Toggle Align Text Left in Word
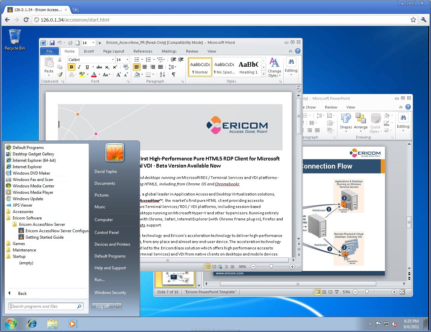Image resolution: width=431 pixels, height=332 pixels. 137,67
